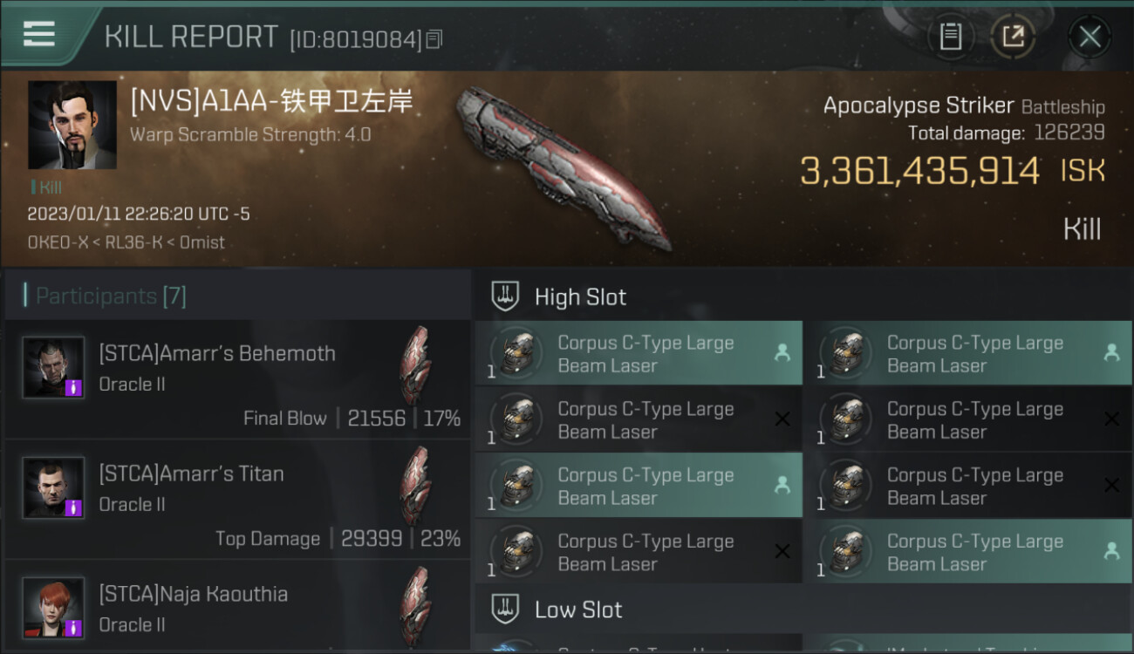Click the share export icon
The image size is (1134, 654).
click(1013, 37)
